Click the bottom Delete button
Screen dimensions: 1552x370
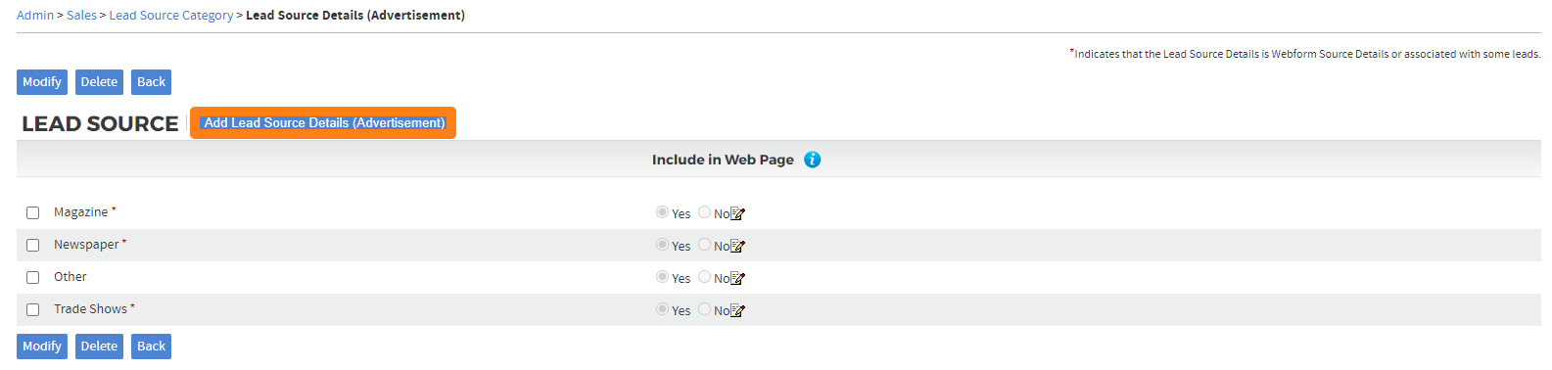(99, 347)
